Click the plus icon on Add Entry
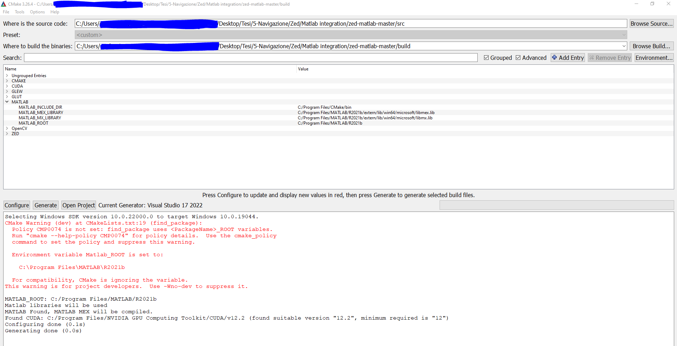This screenshot has height=346, width=677. tap(555, 58)
